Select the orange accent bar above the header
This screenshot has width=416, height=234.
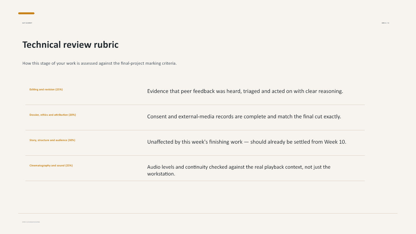pos(26,13)
